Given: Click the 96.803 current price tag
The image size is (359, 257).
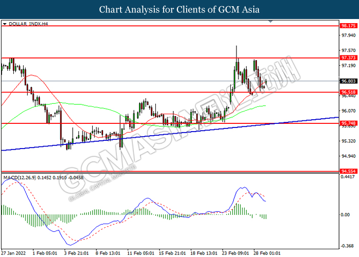Looking at the screenshot, I should (348, 81).
